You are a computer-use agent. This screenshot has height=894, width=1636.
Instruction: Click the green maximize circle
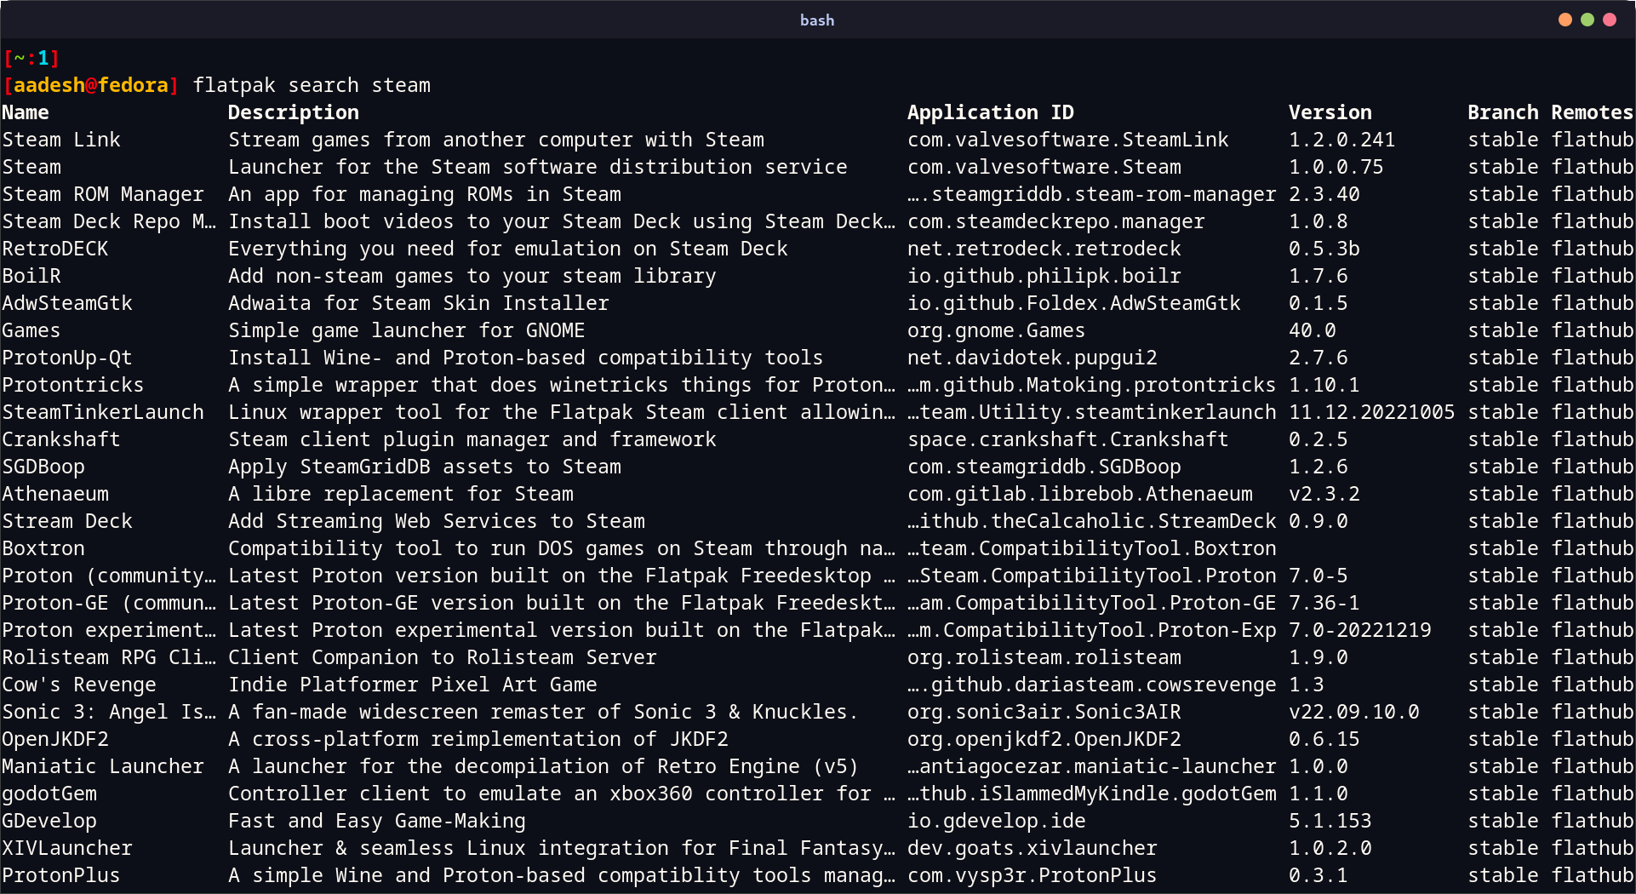tap(1589, 19)
